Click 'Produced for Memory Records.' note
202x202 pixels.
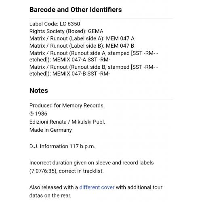coord(67,105)
